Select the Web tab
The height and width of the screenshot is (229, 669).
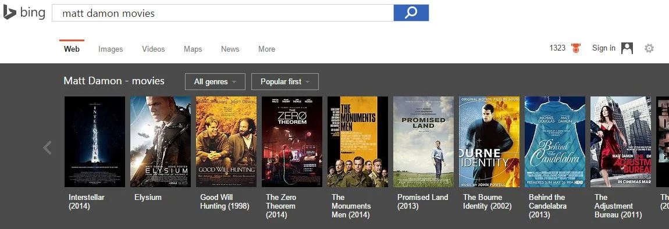tap(72, 49)
